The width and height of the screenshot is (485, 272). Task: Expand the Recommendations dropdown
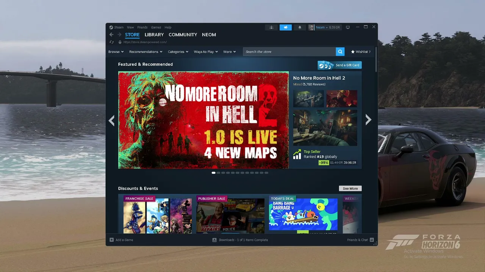click(x=145, y=52)
